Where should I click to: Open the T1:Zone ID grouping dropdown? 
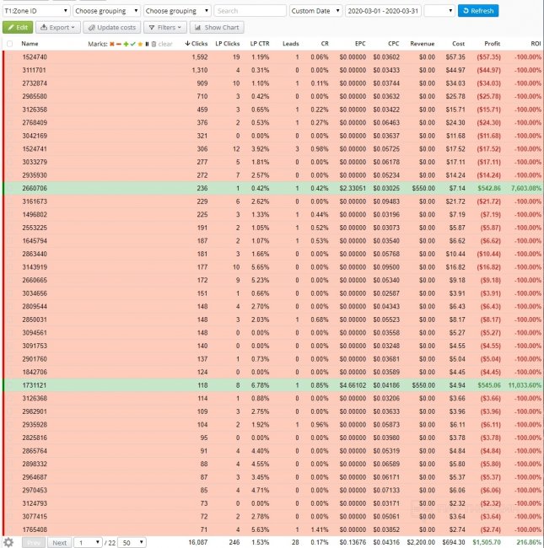click(x=35, y=11)
